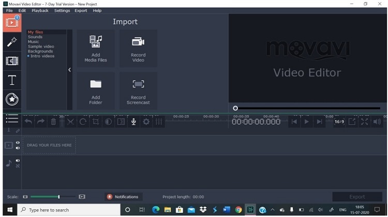Click the player volume speaker icon
Screen dimensions: 388x217
(377, 121)
